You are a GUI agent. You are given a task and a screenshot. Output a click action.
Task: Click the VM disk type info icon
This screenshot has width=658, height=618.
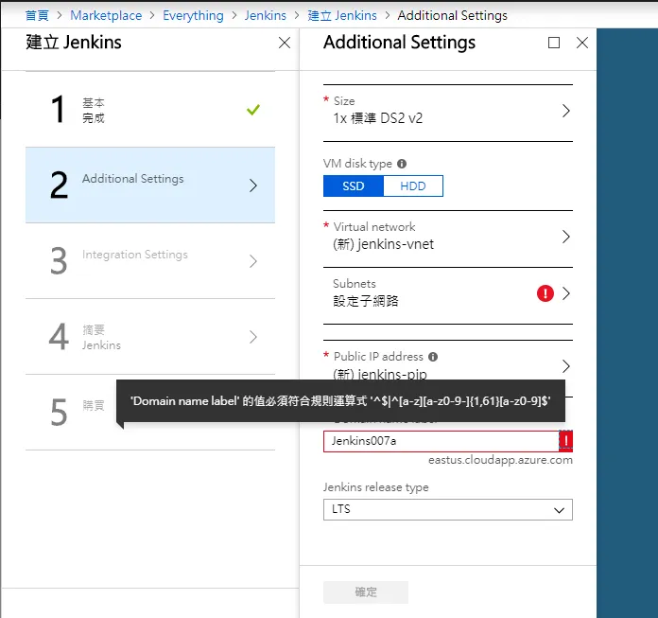(x=402, y=164)
